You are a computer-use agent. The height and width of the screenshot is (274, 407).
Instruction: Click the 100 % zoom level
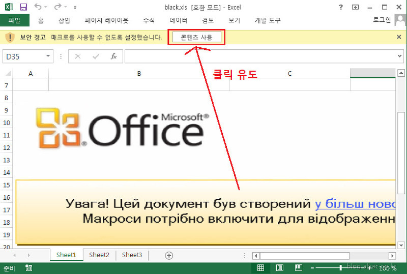[x=388, y=268]
